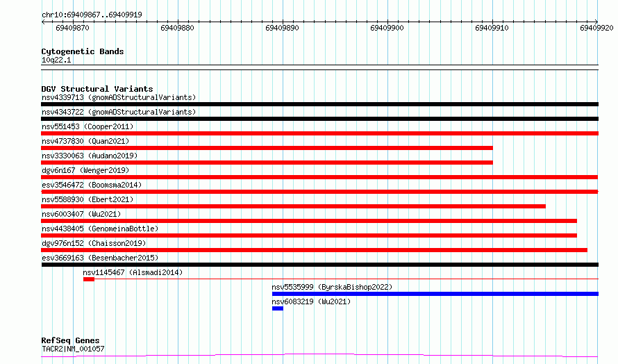The image size is (618, 364).
Task: Click the black bar of nsv4339713
Action: coord(319,104)
